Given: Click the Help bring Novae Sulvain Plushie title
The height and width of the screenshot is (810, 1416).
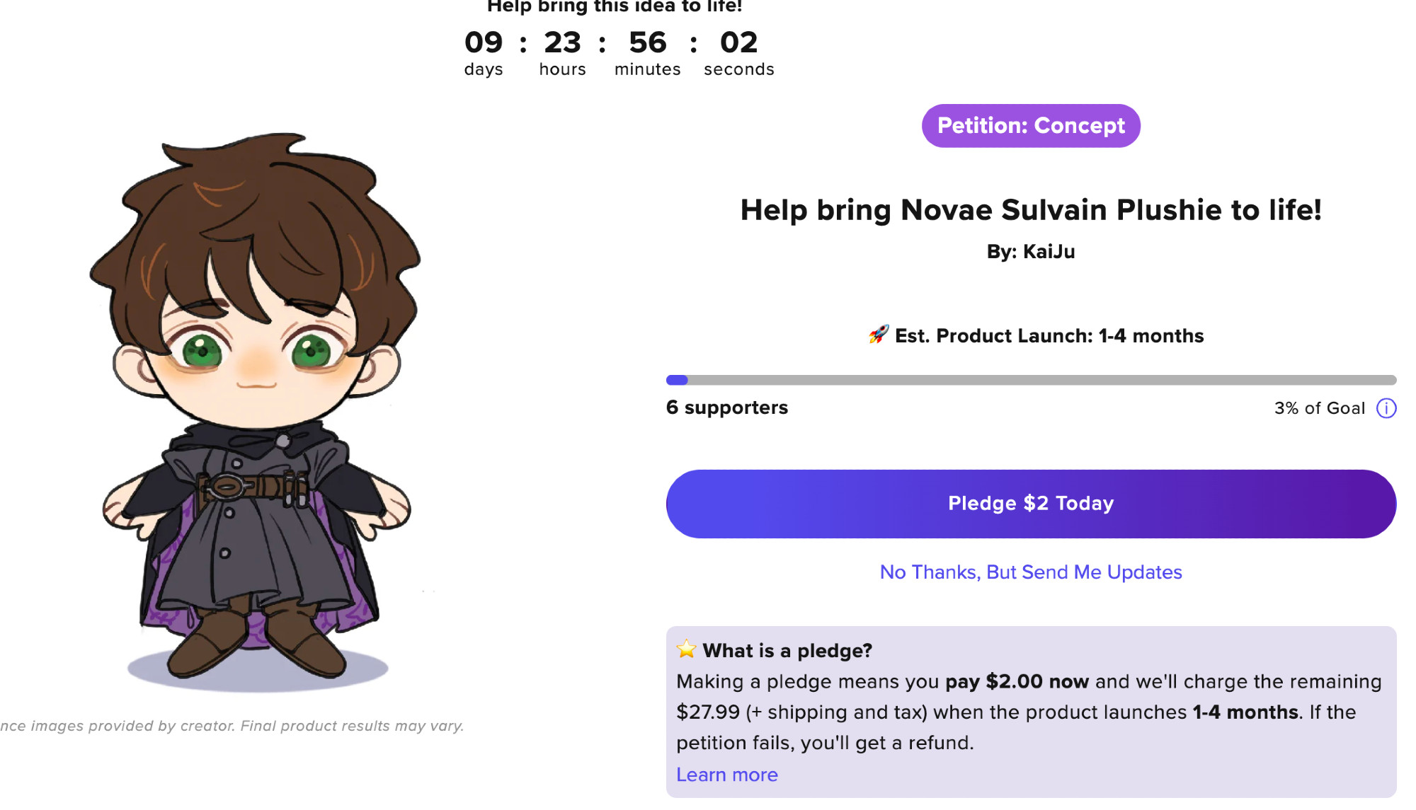Looking at the screenshot, I should coord(1031,210).
